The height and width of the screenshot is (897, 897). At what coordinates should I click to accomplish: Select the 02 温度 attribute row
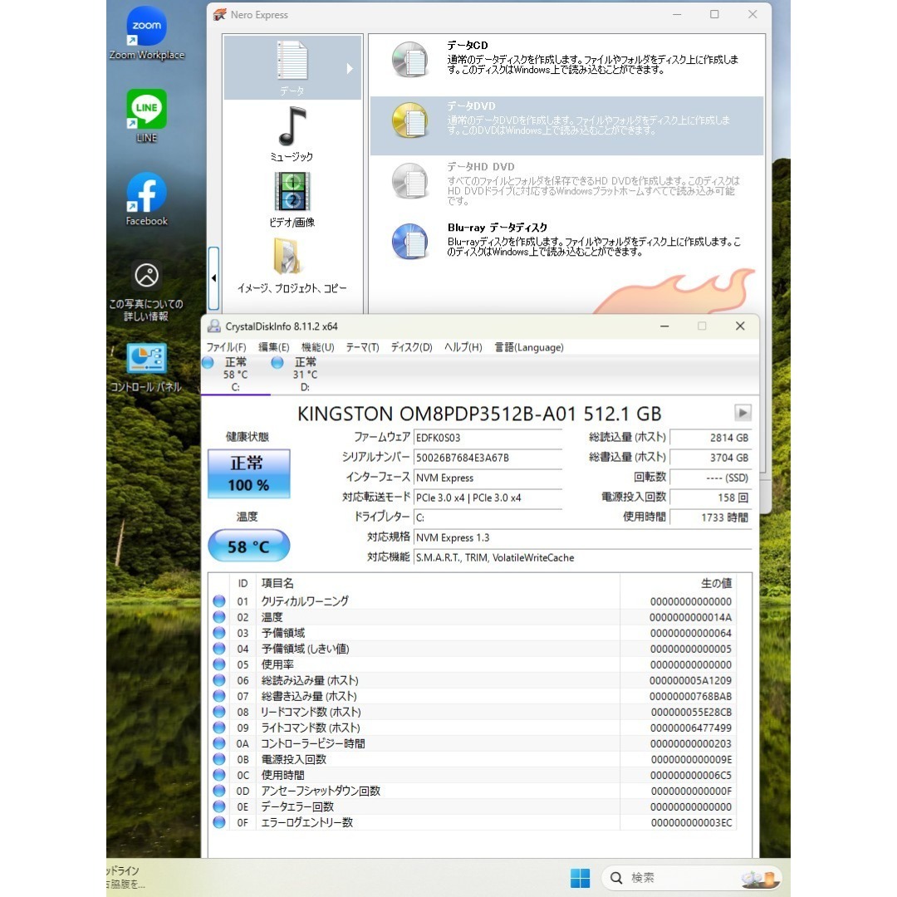473,617
